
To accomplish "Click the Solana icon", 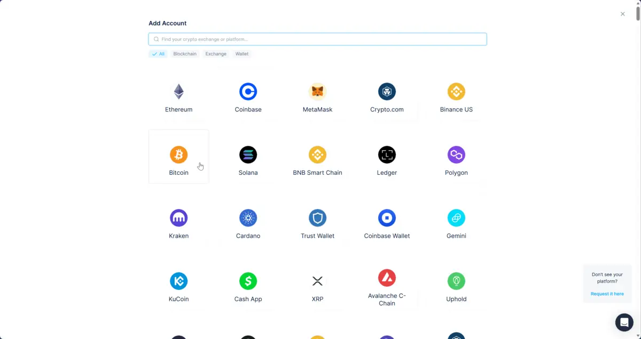I will (x=248, y=155).
